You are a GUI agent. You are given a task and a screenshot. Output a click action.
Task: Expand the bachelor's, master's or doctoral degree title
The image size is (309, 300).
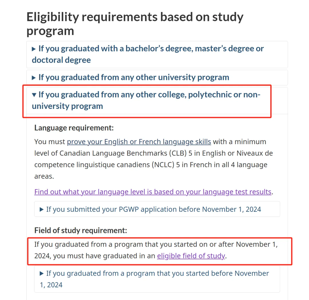click(151, 49)
